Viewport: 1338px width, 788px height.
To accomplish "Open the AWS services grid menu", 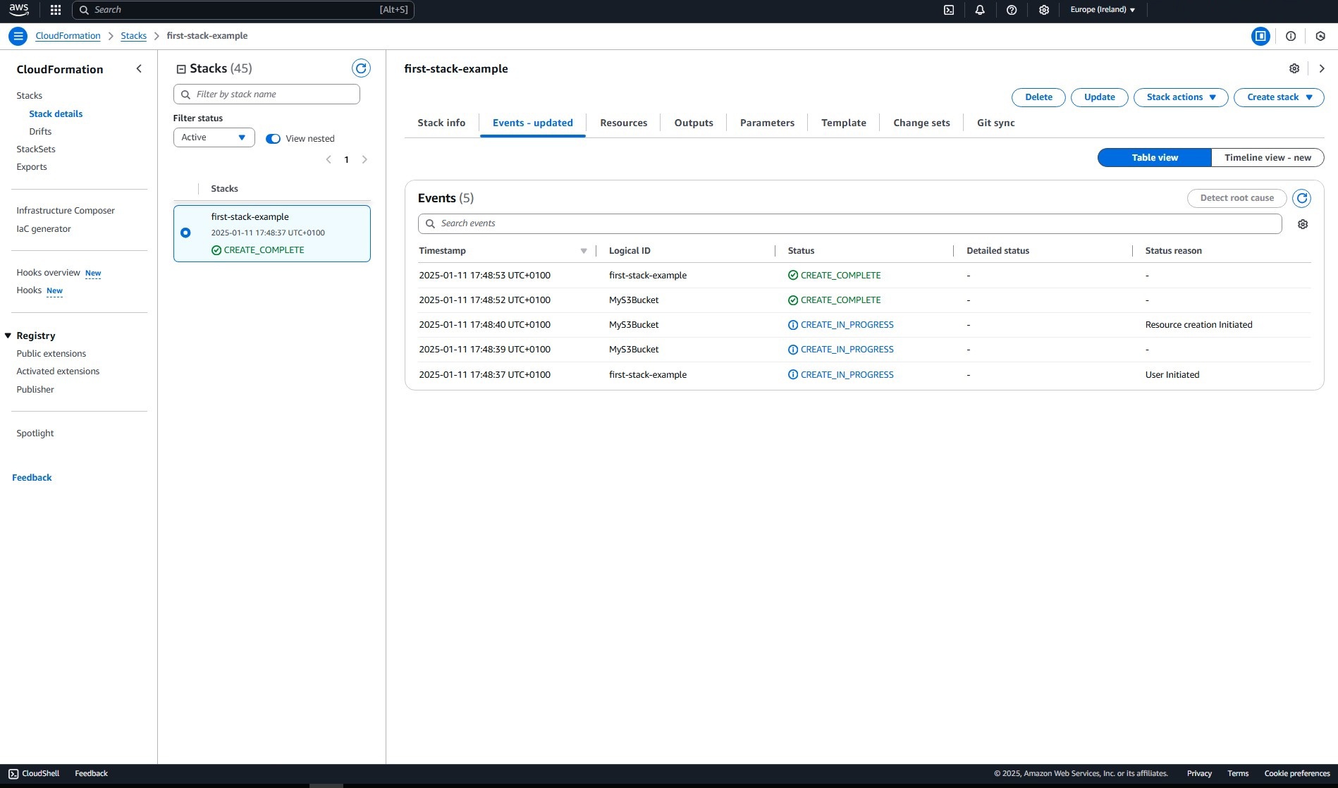I will [x=56, y=10].
